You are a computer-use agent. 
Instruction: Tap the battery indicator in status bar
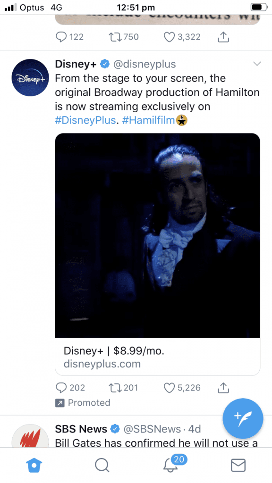(x=257, y=7)
